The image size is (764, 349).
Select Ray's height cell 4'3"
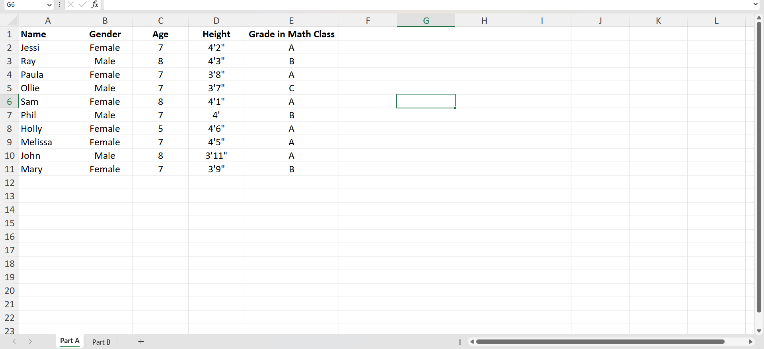coord(216,61)
